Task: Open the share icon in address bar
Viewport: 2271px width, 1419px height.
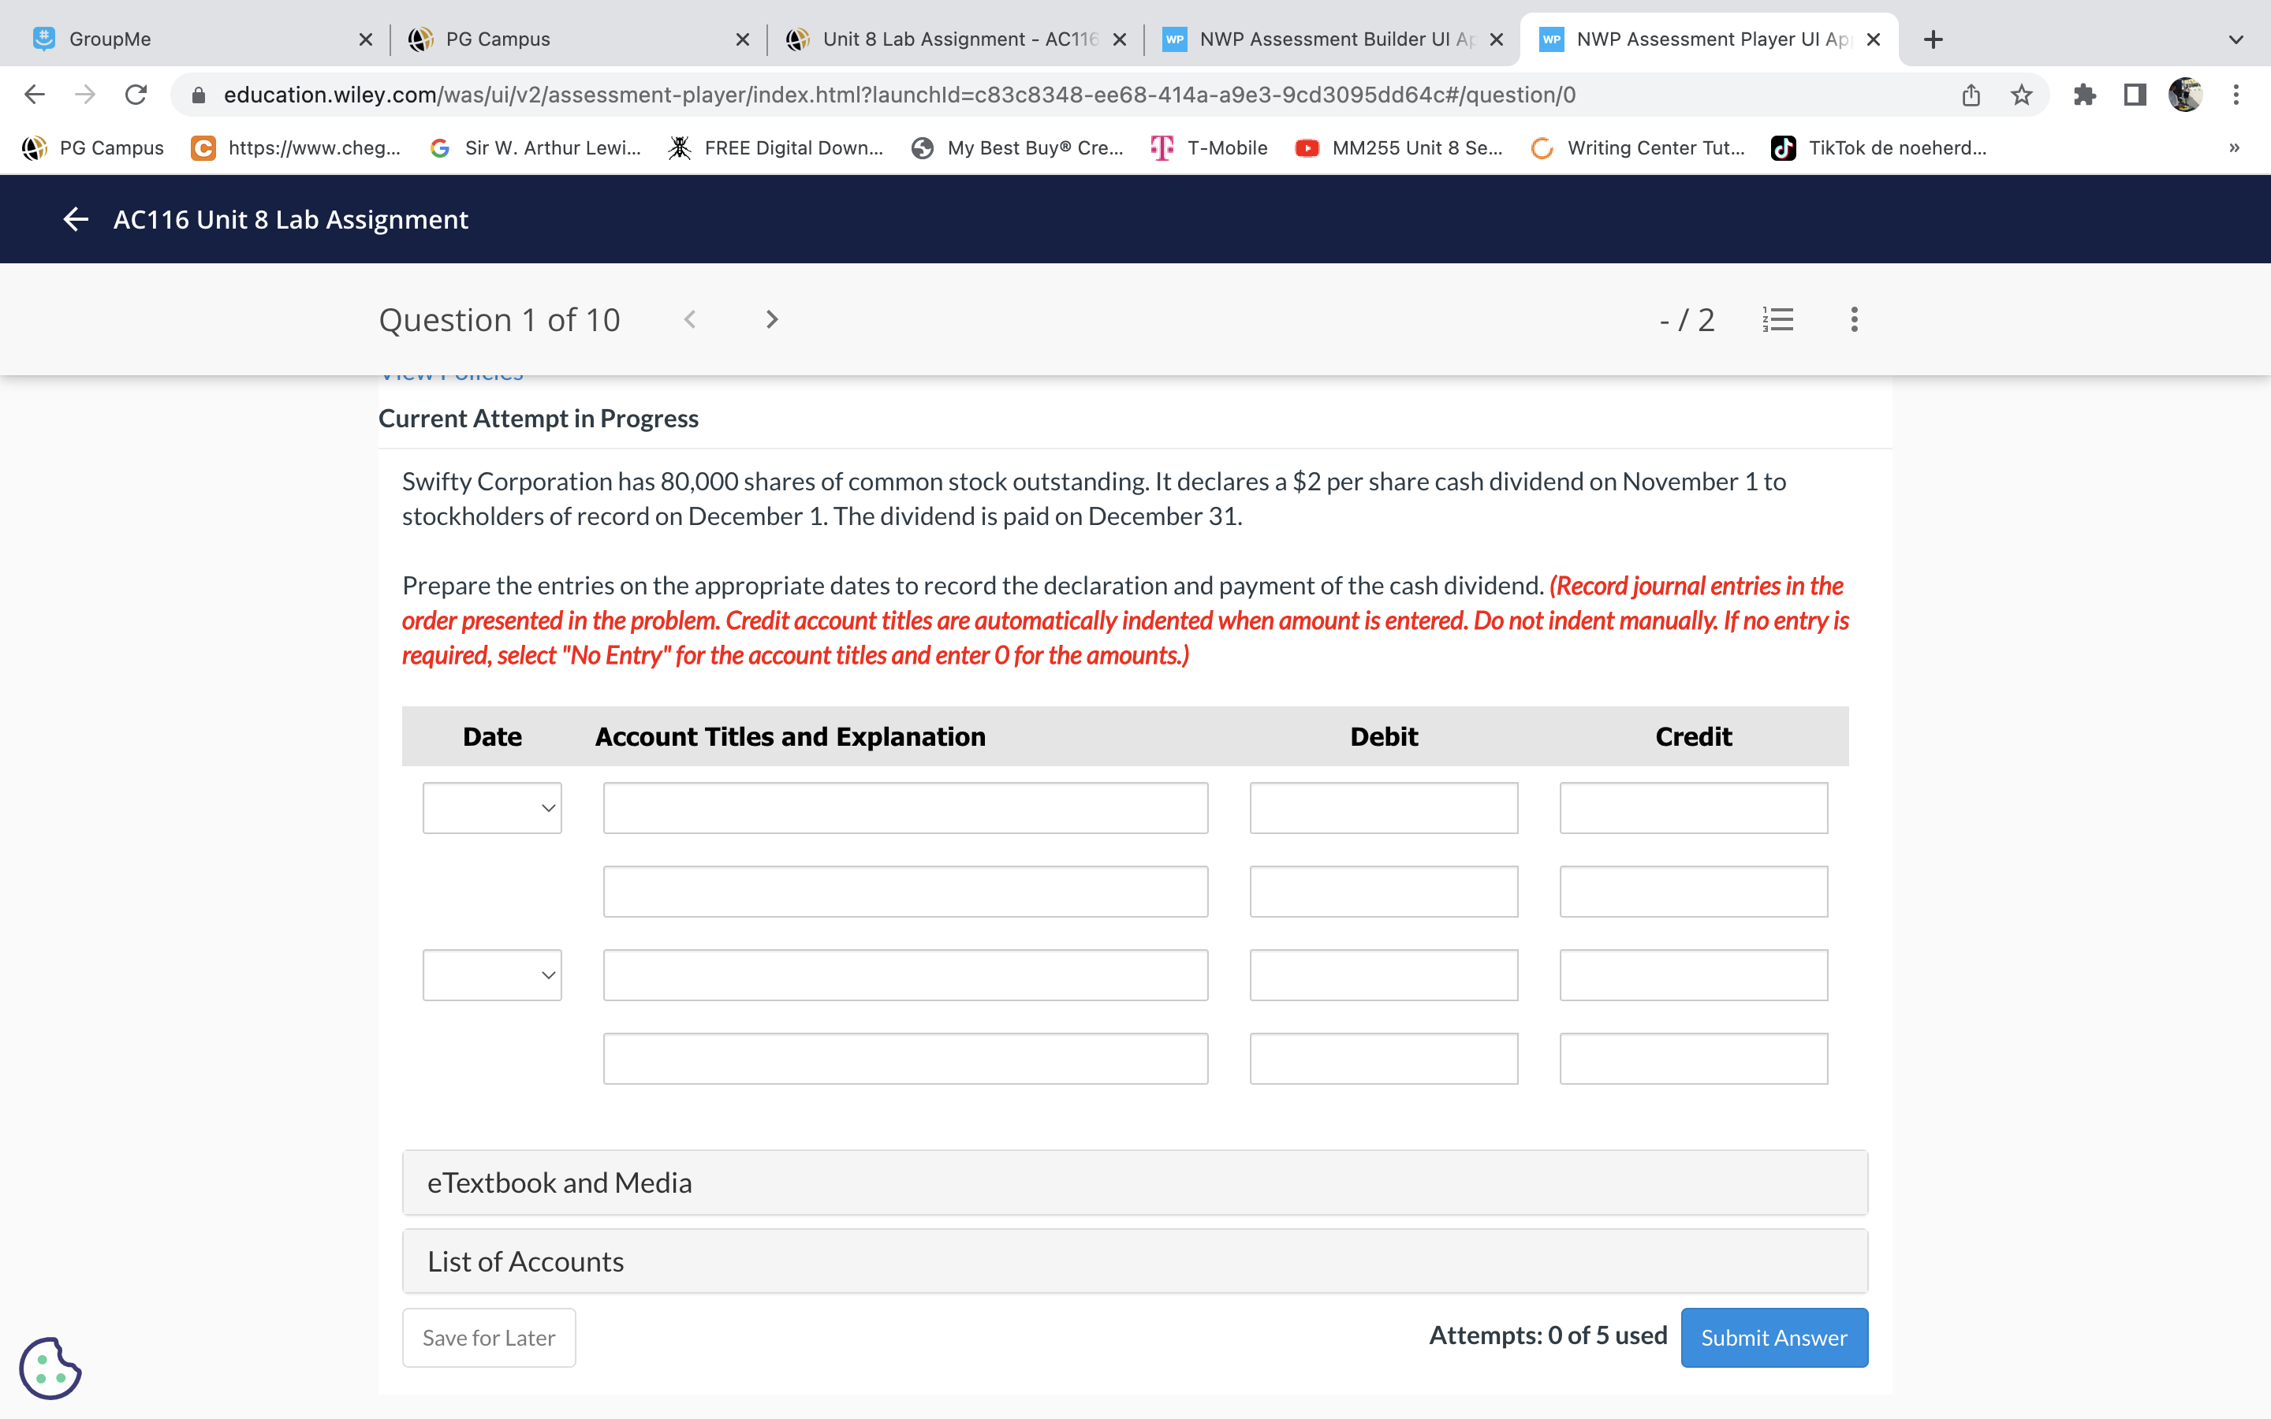Action: [x=1969, y=94]
